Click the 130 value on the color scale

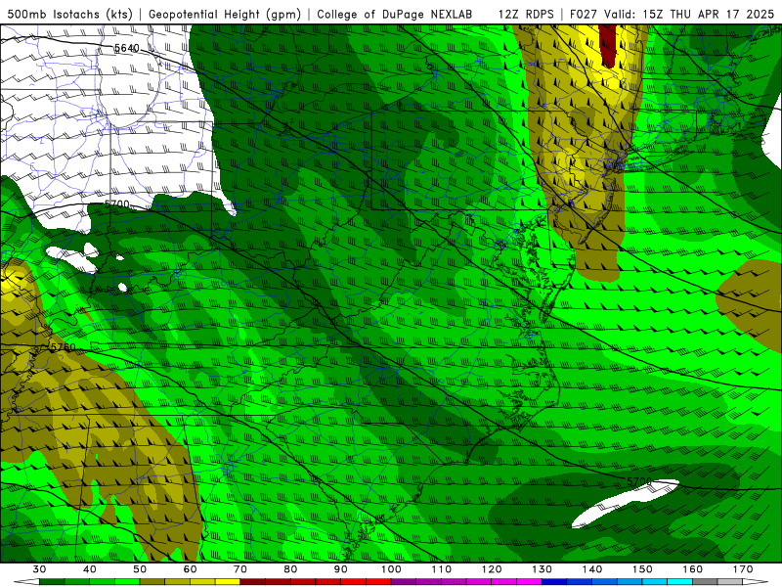pyautogui.click(x=543, y=569)
